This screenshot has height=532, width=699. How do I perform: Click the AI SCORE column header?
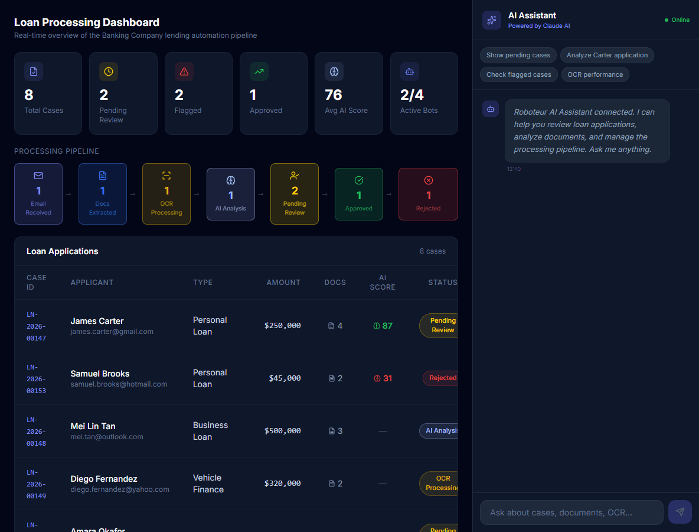coord(383,283)
